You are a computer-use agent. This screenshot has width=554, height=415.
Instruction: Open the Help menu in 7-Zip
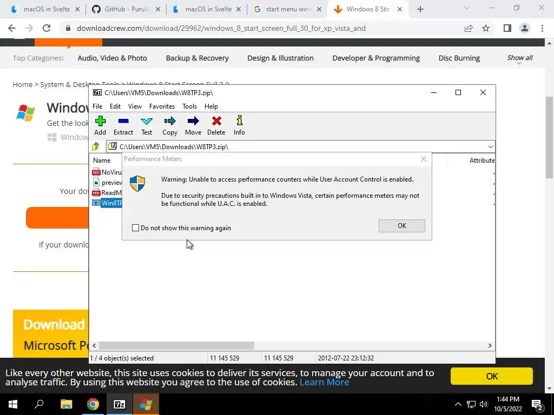pos(211,106)
